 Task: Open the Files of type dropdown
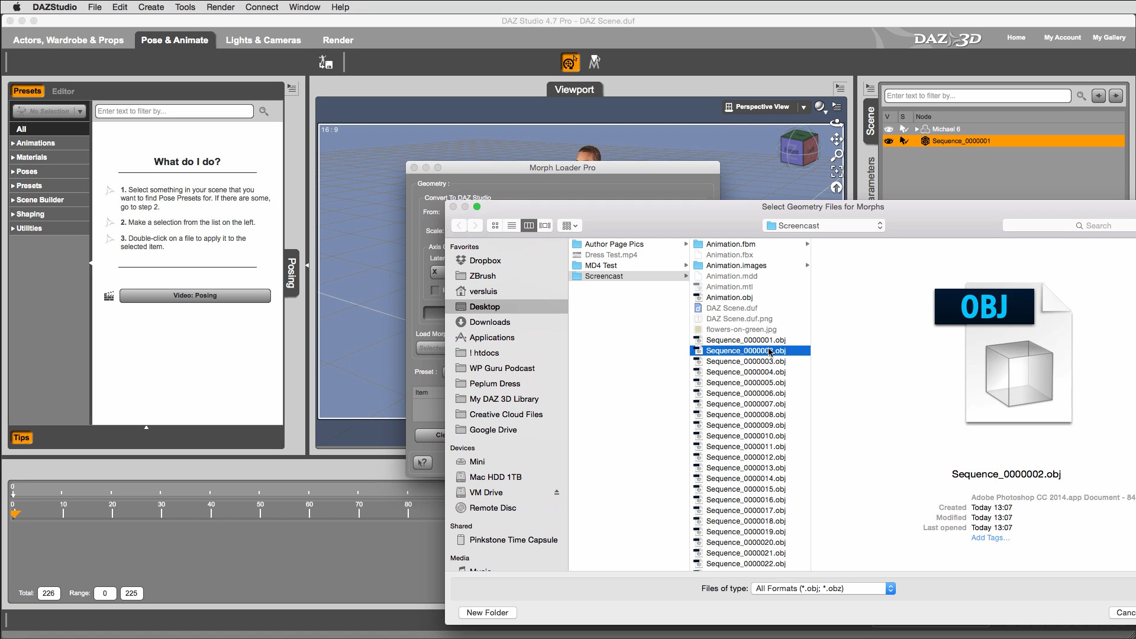pos(823,588)
